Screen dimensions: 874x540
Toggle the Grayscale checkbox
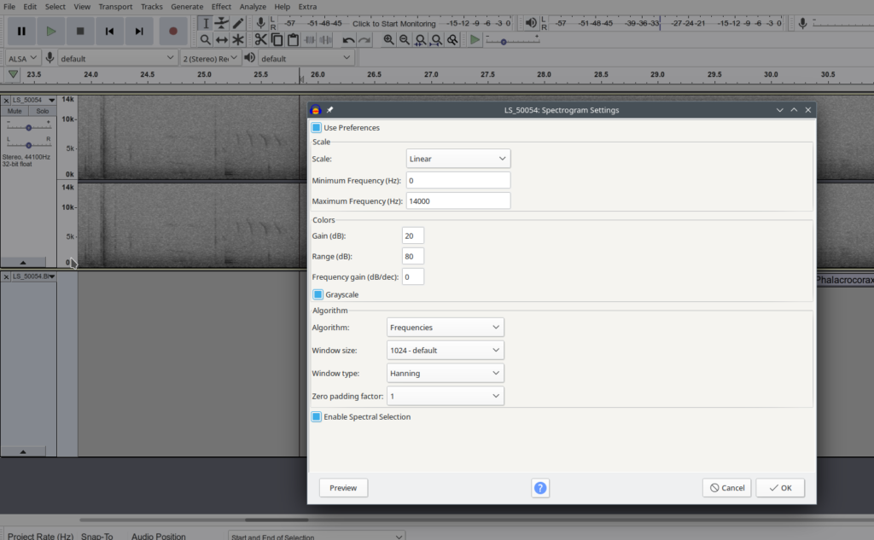(318, 294)
